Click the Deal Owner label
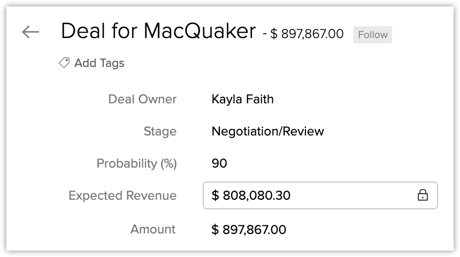The width and height of the screenshot is (460, 257). 142,99
